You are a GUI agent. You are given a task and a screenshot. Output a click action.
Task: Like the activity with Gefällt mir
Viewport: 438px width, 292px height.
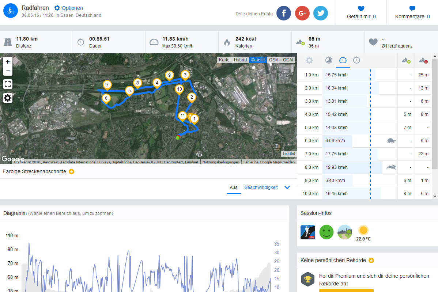pyautogui.click(x=361, y=12)
